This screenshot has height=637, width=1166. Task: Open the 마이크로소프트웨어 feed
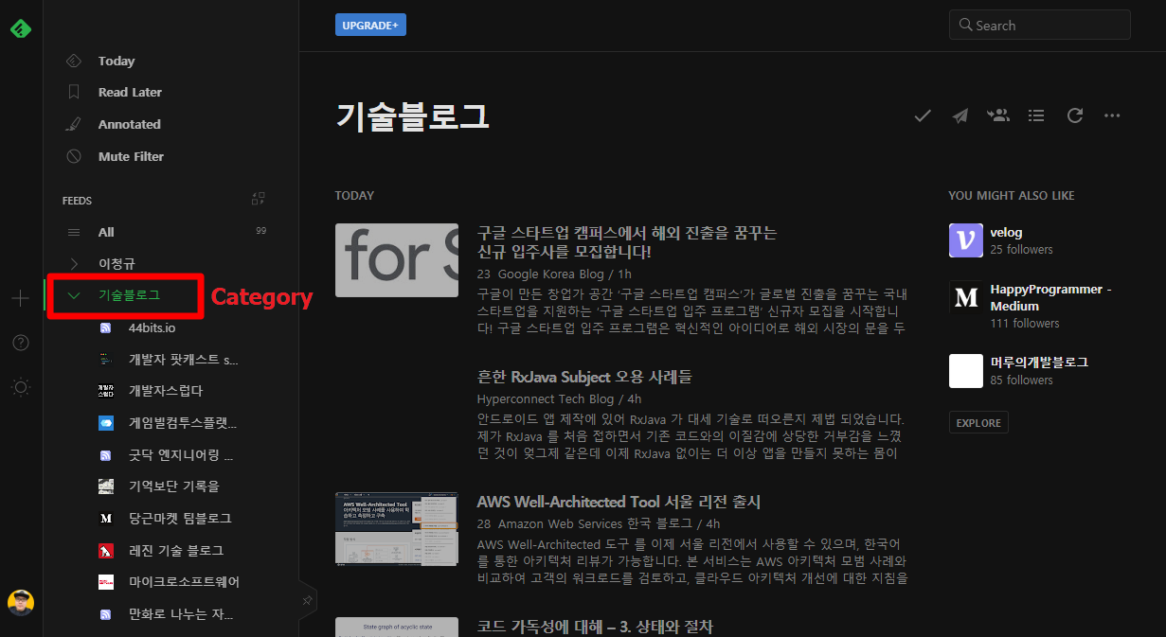click(184, 582)
